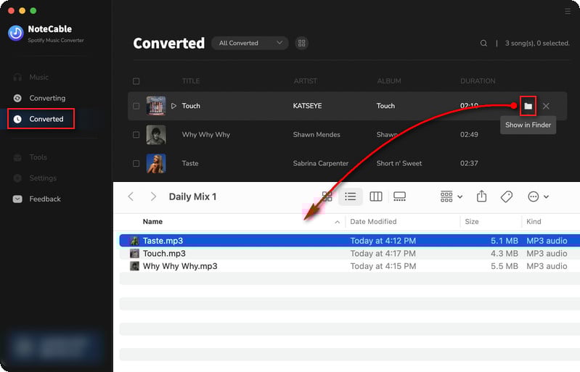This screenshot has height=372, width=580.
Task: Sort Finder files by Name column
Action: pos(152,222)
